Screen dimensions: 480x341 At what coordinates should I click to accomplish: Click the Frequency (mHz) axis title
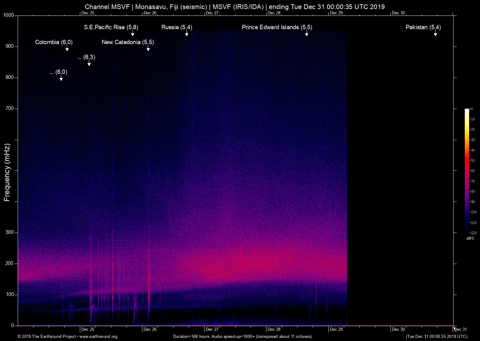tap(7, 172)
